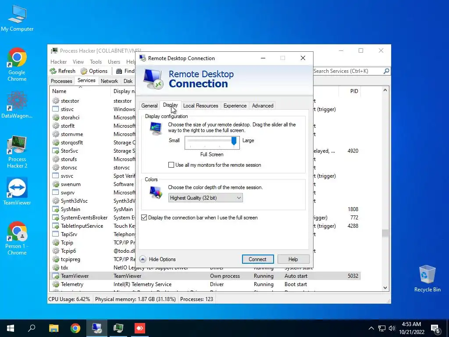Open the color depth dropdown
This screenshot has height=337, width=449.
click(x=205, y=198)
